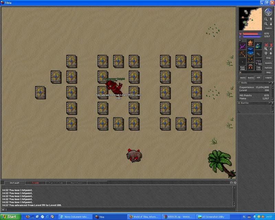The height and width of the screenshot is (220, 275).
Task: Toggle secure mode hand icon
Action: [271, 53]
